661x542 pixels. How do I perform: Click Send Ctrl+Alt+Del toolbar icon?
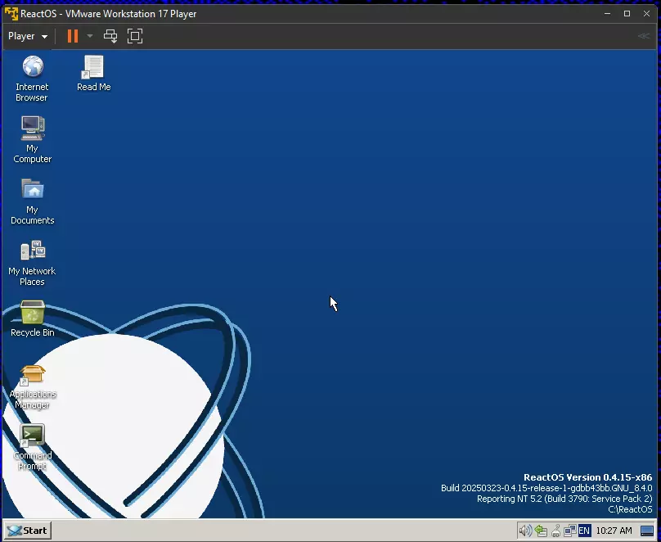click(110, 36)
